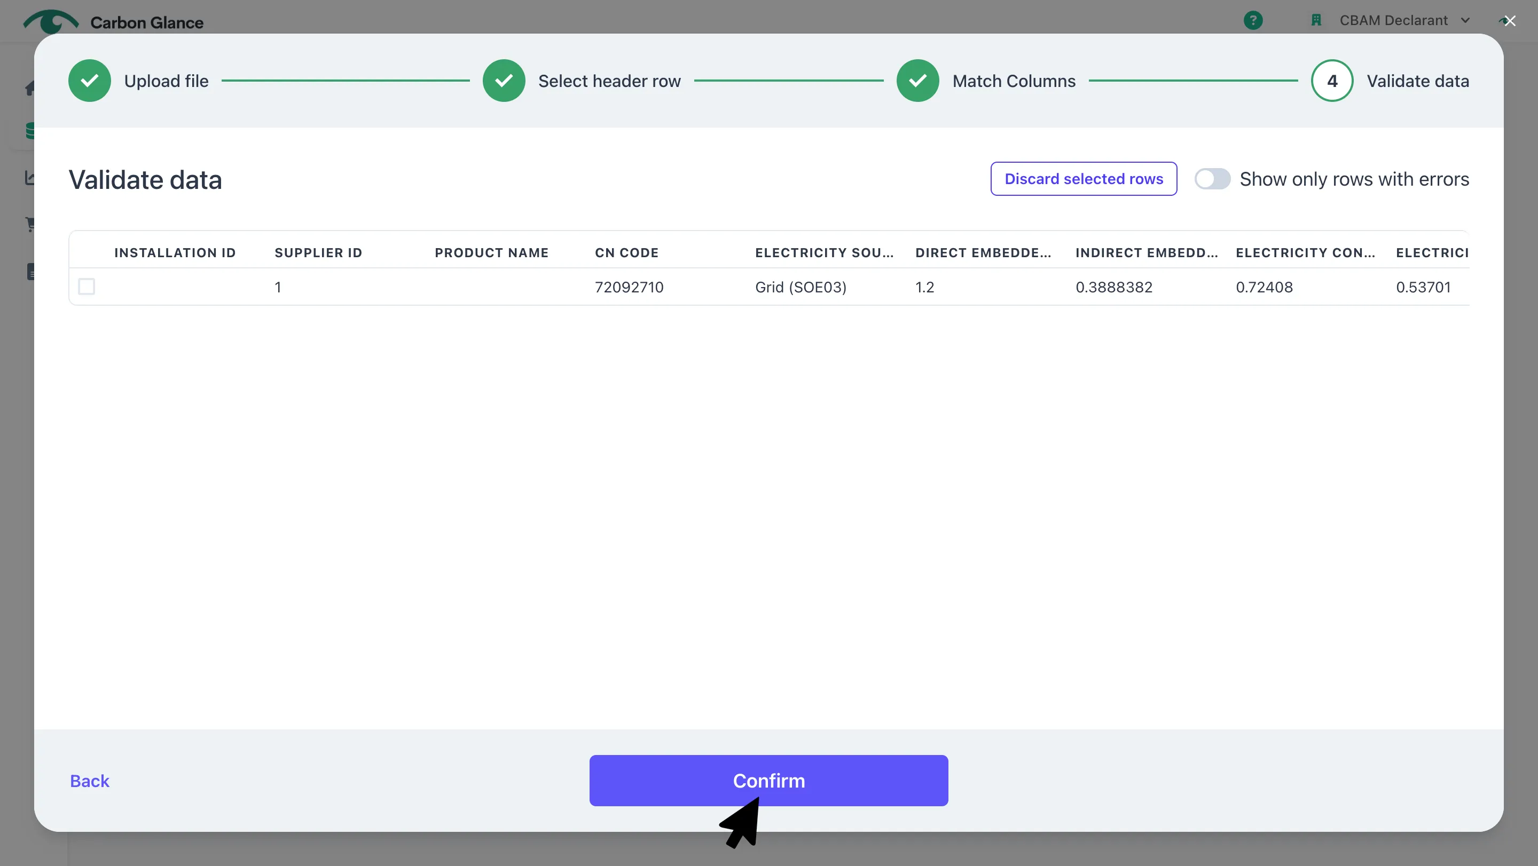The height and width of the screenshot is (866, 1538).
Task: Click the Confirm button
Action: tap(768, 781)
